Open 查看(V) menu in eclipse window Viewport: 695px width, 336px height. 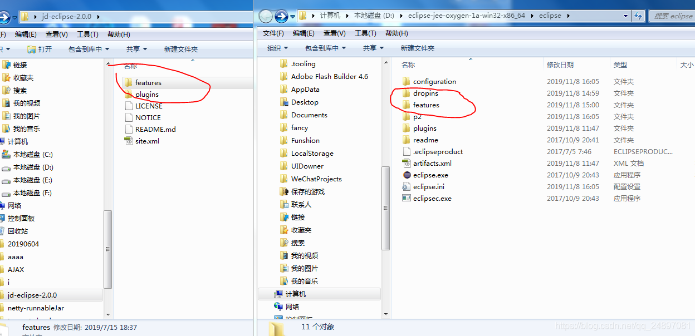coord(334,33)
